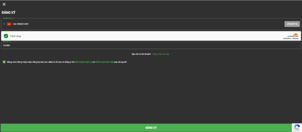
Task: Open the Chính sách bảo mật link
Action: tap(104, 62)
